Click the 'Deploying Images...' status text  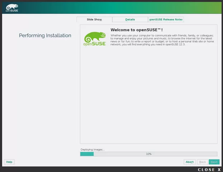pos(92,149)
